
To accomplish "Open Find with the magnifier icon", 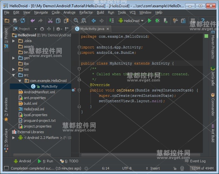I will [76, 21].
